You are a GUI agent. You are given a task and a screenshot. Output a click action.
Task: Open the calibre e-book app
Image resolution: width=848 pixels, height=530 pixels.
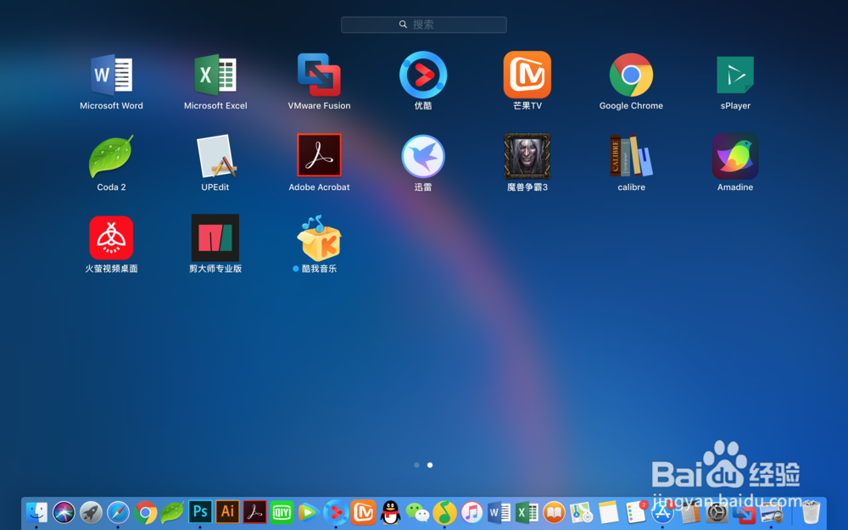click(x=631, y=156)
